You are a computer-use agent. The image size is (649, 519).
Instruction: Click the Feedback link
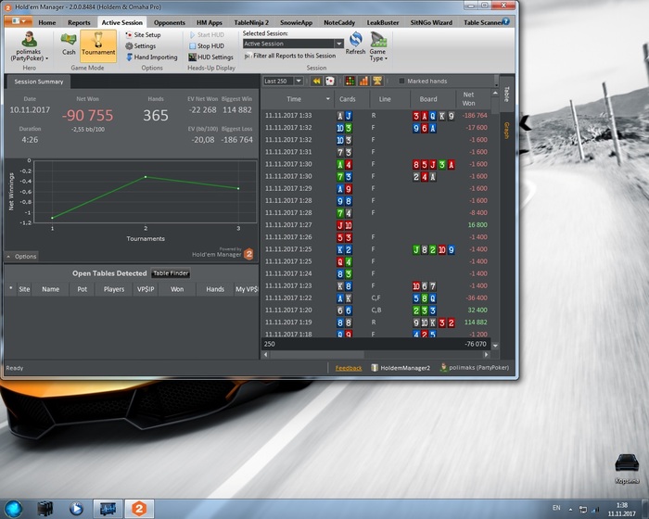click(349, 368)
